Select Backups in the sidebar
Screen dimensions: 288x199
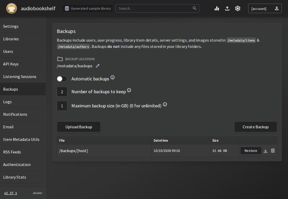click(23, 89)
